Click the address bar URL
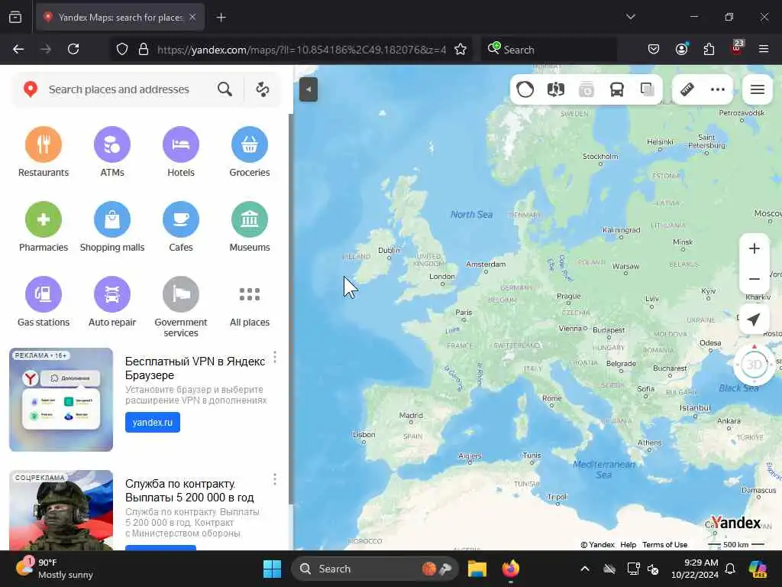The image size is (782, 587). (301, 50)
